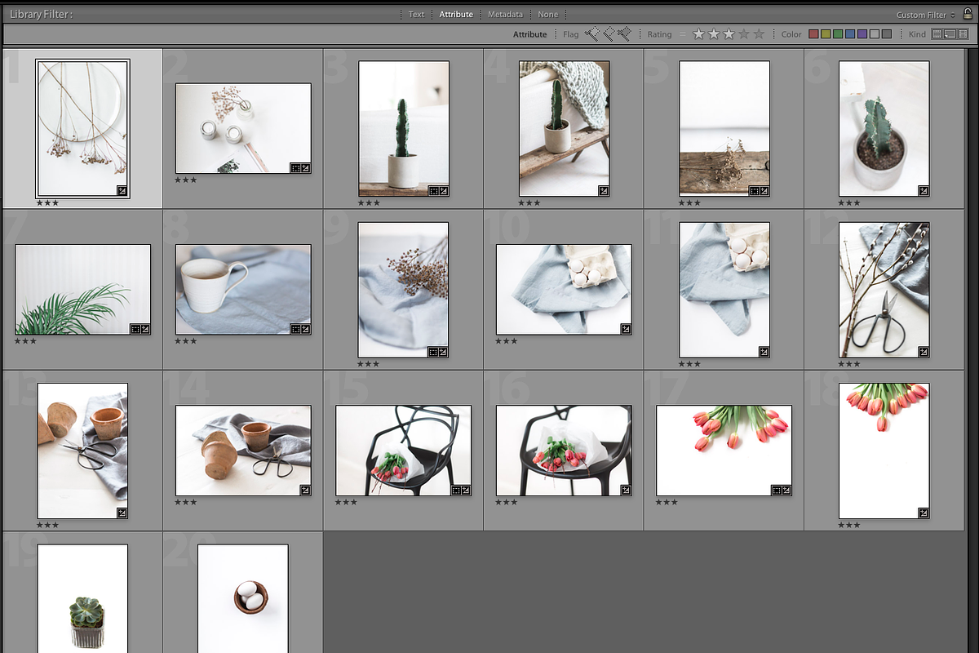Select the eggs in wooden bowl thumbnail

[x=243, y=598]
